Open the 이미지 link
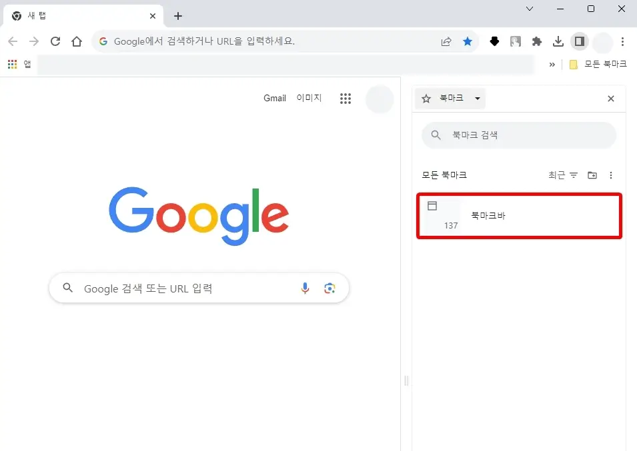This screenshot has width=637, height=451. [x=309, y=98]
